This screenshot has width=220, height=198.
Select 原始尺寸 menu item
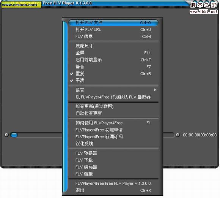pos(113,46)
